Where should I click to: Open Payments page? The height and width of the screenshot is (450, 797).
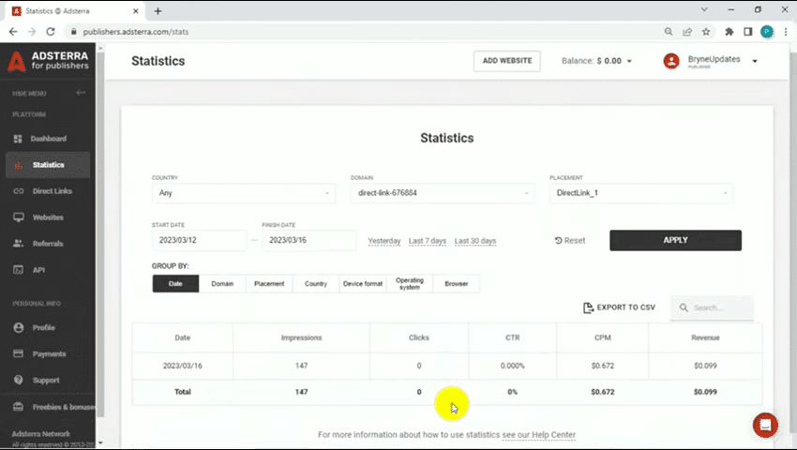click(x=48, y=353)
